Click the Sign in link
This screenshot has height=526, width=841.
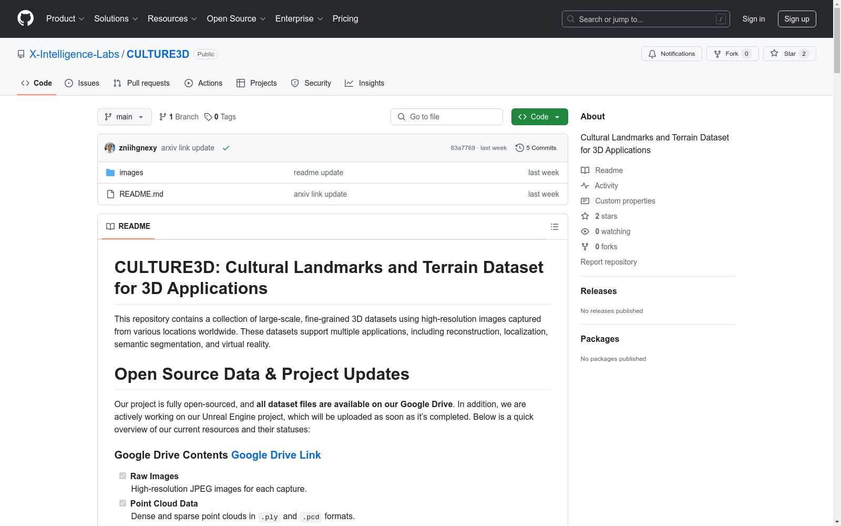(754, 19)
